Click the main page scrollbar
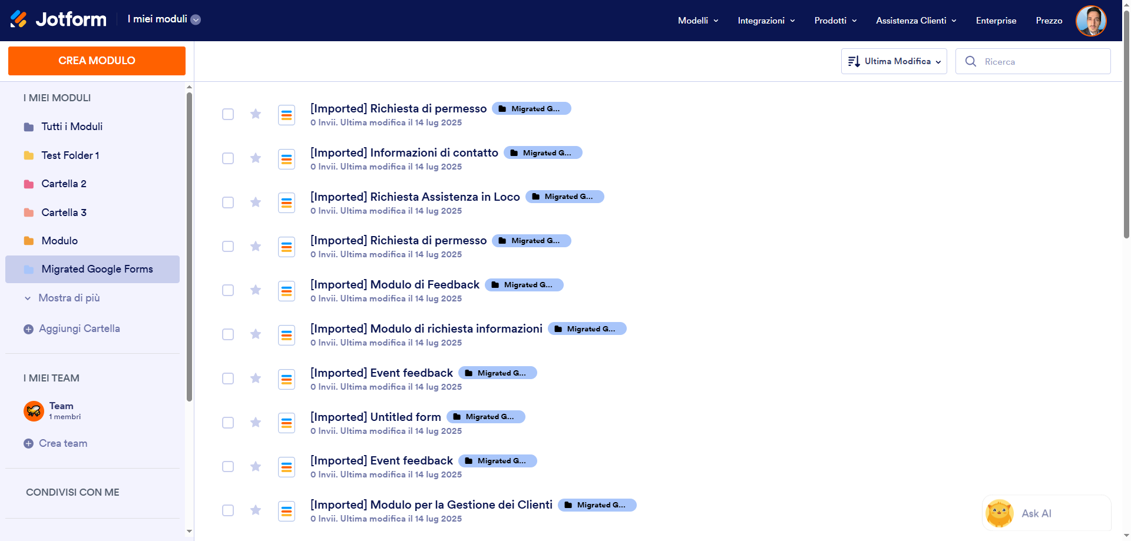This screenshot has height=541, width=1131. [1126, 124]
